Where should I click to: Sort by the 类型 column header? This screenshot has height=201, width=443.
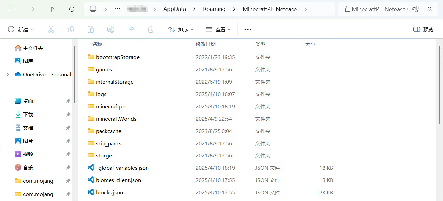(x=260, y=44)
